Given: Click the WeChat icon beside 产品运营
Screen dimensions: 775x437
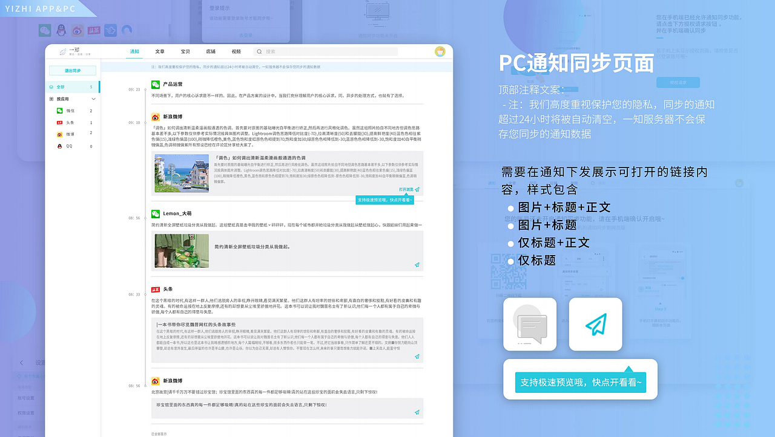Looking at the screenshot, I should [156, 84].
